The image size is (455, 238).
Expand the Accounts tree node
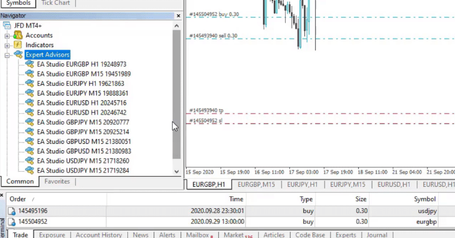(x=7, y=36)
